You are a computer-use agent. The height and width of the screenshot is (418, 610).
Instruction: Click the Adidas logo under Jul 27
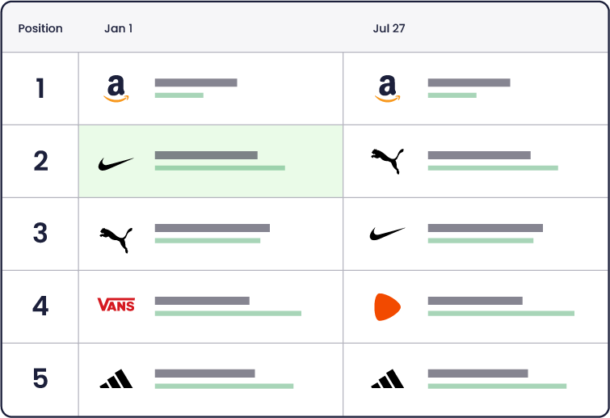(387, 378)
